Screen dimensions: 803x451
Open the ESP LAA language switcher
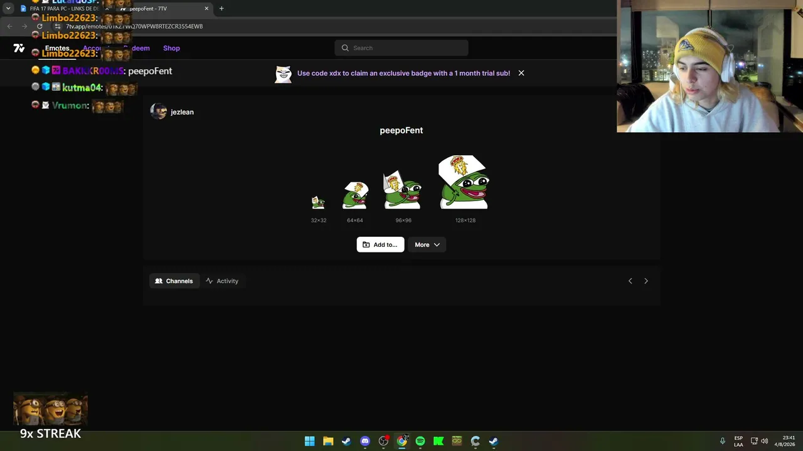(738, 441)
